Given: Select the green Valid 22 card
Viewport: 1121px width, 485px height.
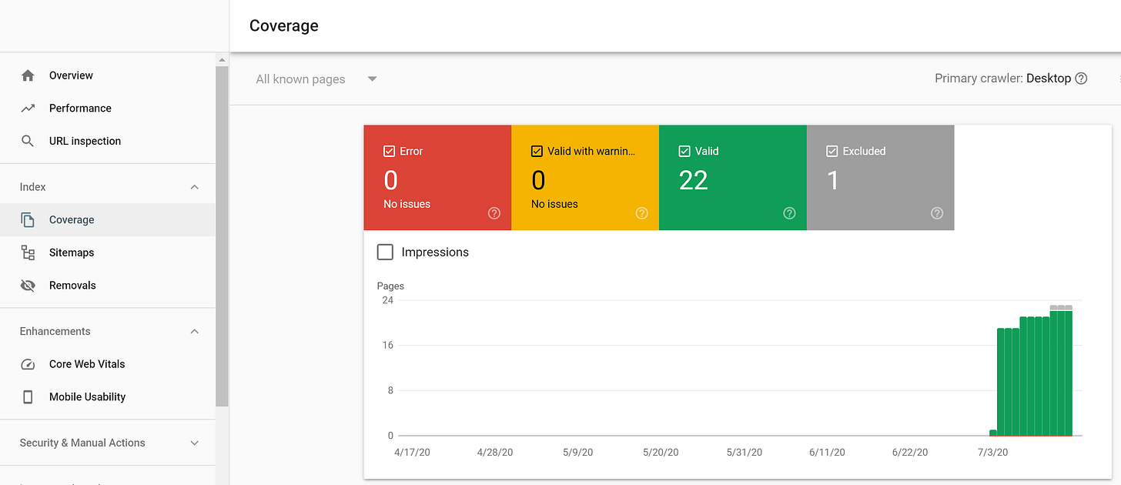Looking at the screenshot, I should pyautogui.click(x=733, y=178).
